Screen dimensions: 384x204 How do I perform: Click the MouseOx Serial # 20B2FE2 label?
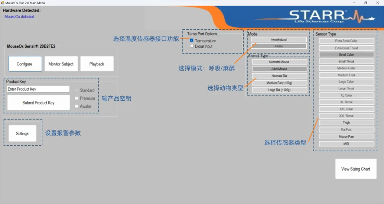click(31, 46)
